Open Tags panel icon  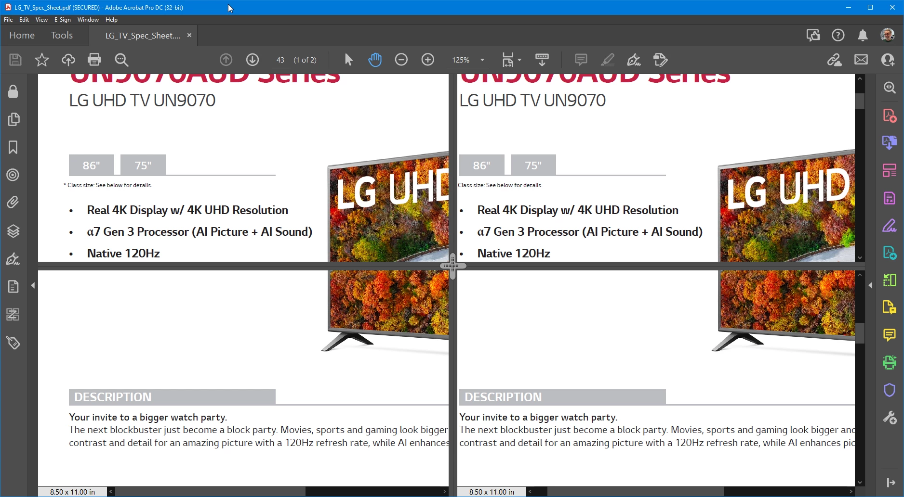pyautogui.click(x=13, y=343)
